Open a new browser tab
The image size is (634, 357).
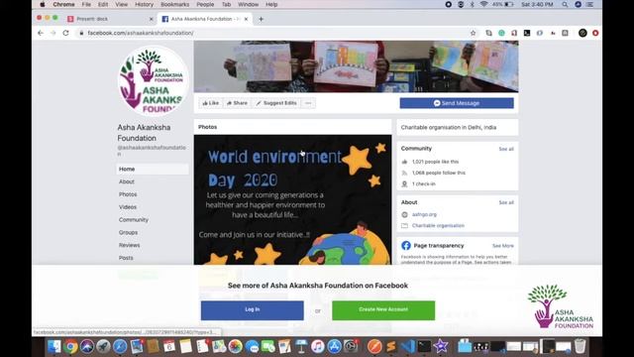click(261, 19)
